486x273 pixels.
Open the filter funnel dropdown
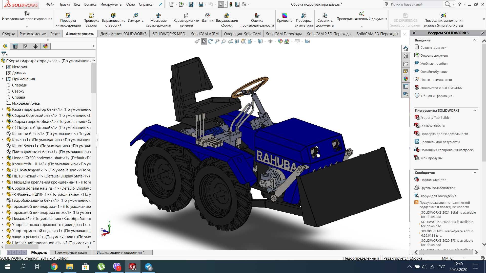tap(4, 54)
